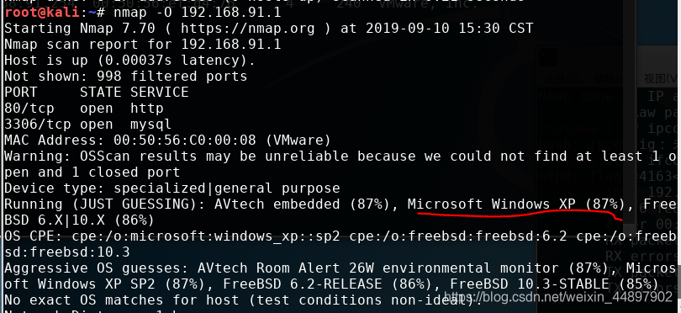Click the root@kali prompt text

43,12
